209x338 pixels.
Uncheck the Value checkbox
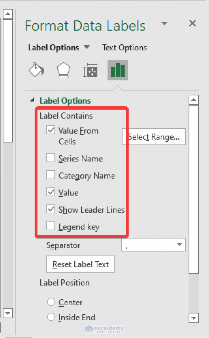click(x=51, y=192)
